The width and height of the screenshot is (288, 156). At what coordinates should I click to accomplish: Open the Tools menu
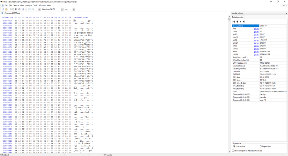(35, 5)
